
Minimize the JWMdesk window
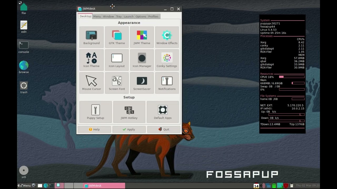pyautogui.click(x=165, y=9)
